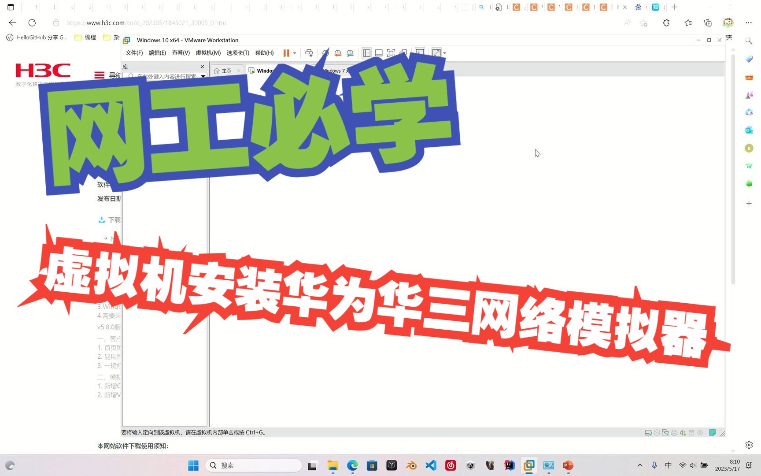Open the HelloGitHub bookmark
761x476 pixels.
[37, 37]
